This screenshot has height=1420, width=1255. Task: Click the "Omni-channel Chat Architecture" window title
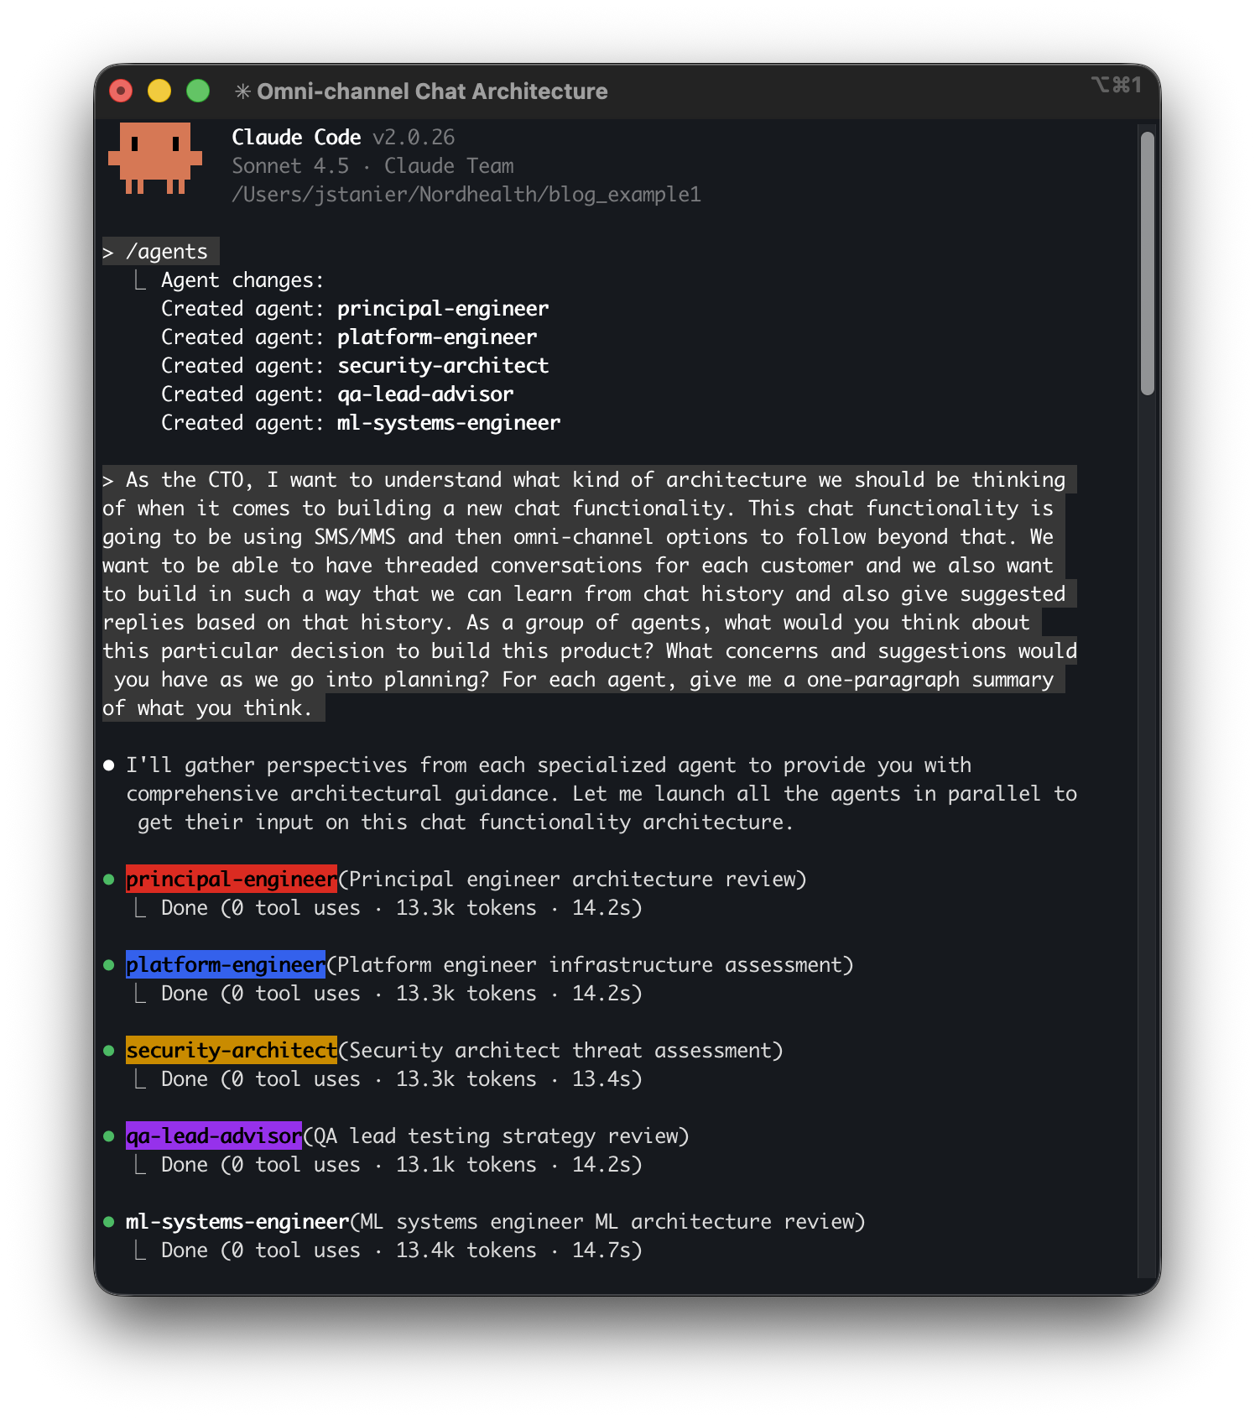[431, 91]
